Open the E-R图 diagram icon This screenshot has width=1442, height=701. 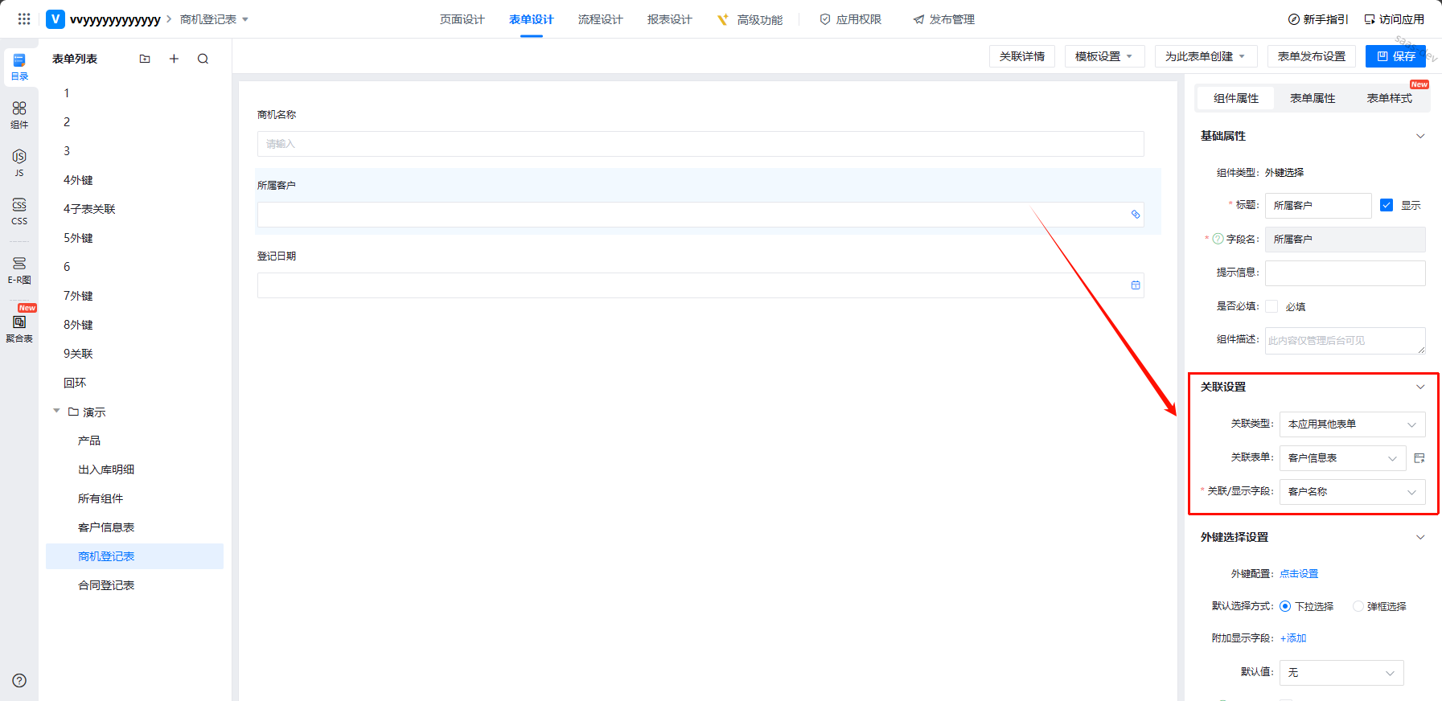[19, 269]
